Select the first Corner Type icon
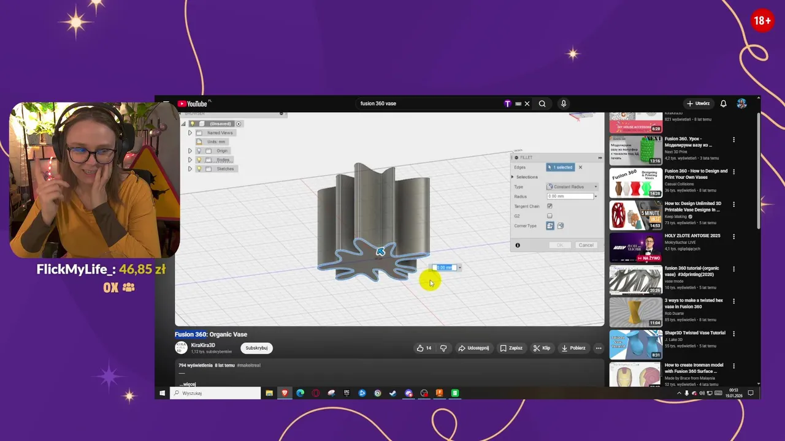This screenshot has width=785, height=441. tap(550, 226)
